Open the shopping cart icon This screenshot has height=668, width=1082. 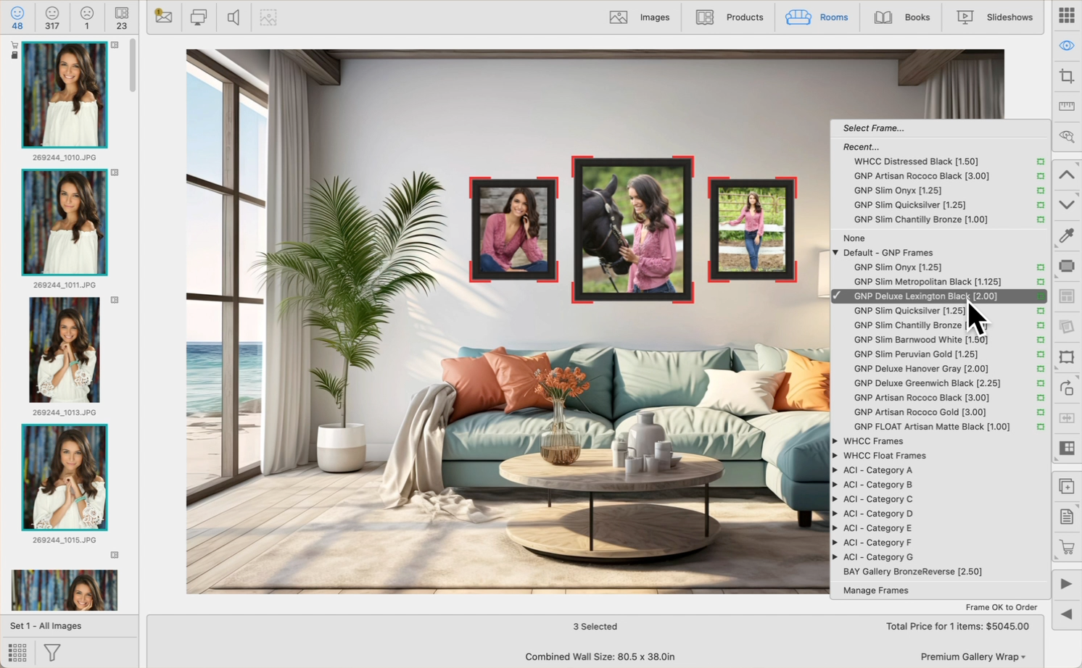coord(1066,548)
